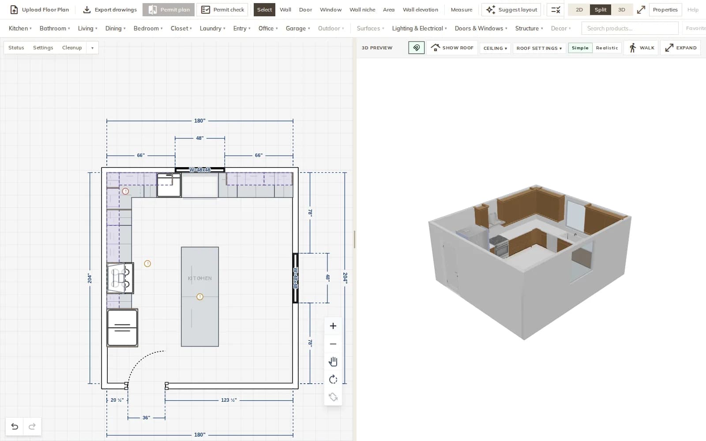Click the green 3D preview sync icon
Image resolution: width=706 pixels, height=441 pixels.
[x=417, y=48]
